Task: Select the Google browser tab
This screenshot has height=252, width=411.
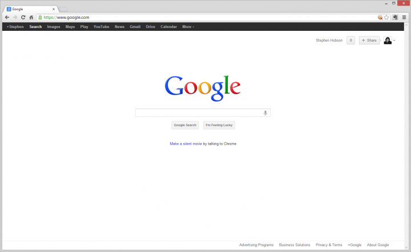Action: click(30, 9)
